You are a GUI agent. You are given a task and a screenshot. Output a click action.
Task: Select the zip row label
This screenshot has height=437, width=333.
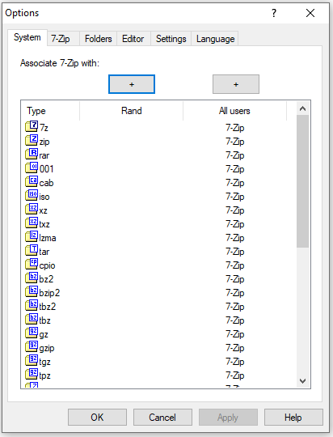point(44,142)
